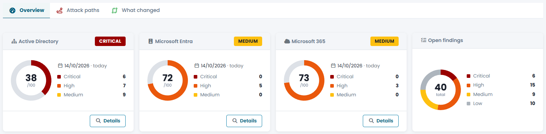
Task: Click the date 14/10/2026 in Active Directory card
Action: (77, 66)
